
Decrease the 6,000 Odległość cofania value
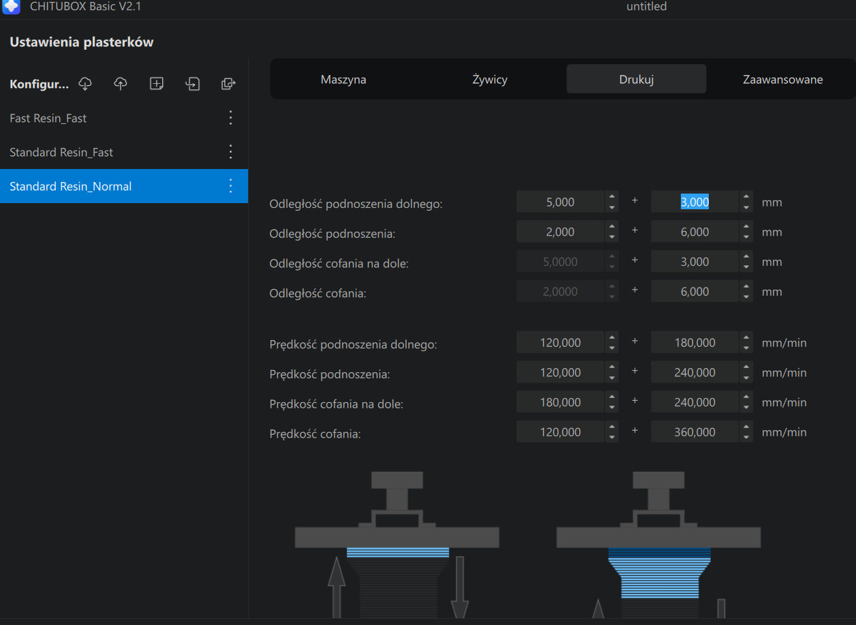point(746,297)
